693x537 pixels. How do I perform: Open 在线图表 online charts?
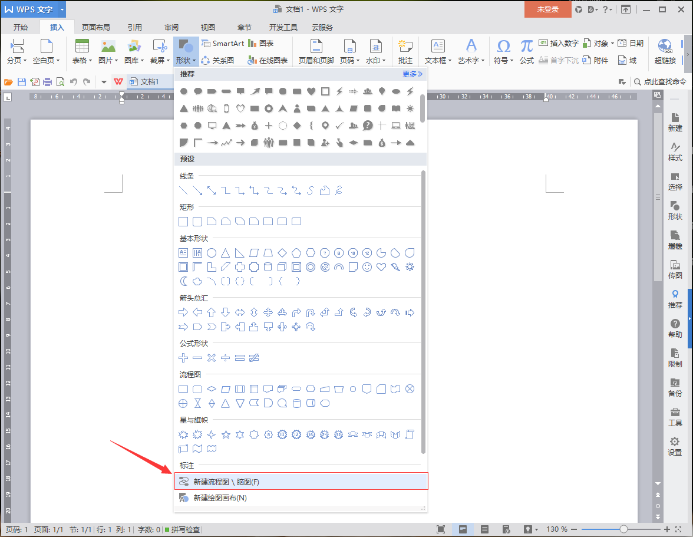click(268, 60)
